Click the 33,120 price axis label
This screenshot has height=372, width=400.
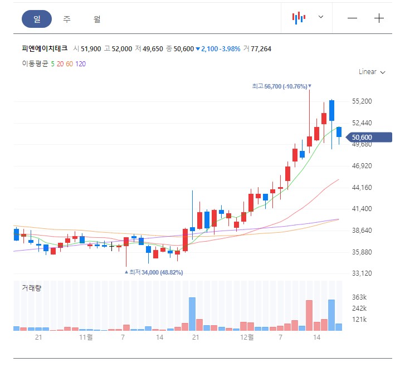coord(362,273)
